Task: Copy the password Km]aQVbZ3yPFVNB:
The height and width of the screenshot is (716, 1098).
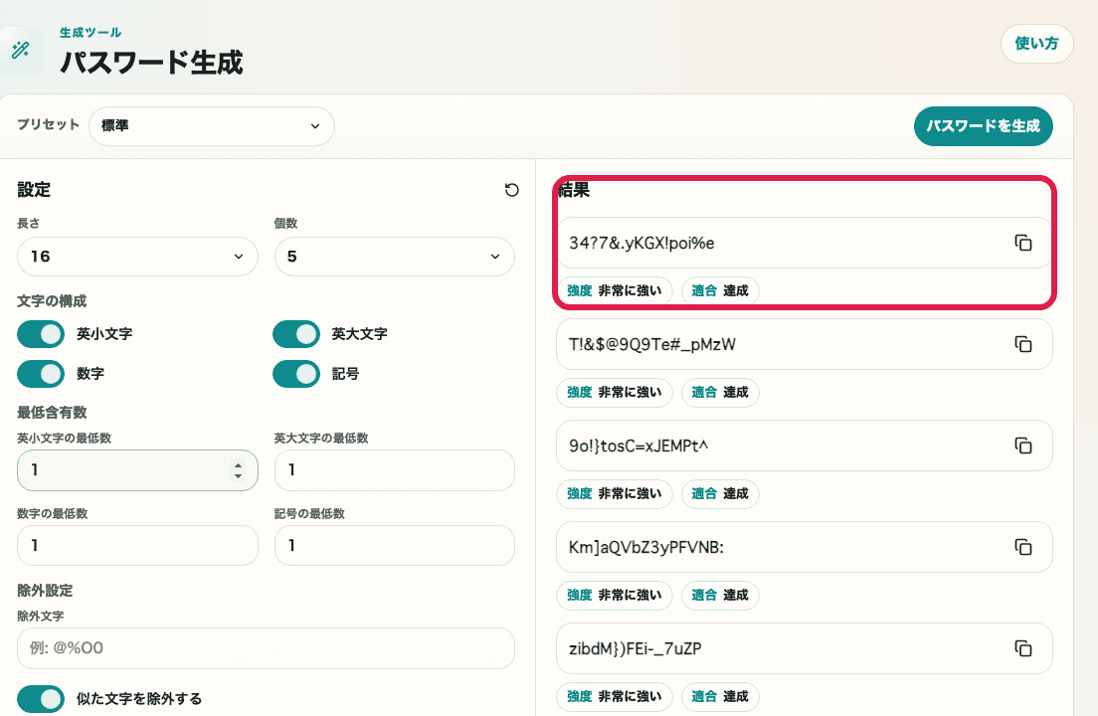Action: [1023, 547]
